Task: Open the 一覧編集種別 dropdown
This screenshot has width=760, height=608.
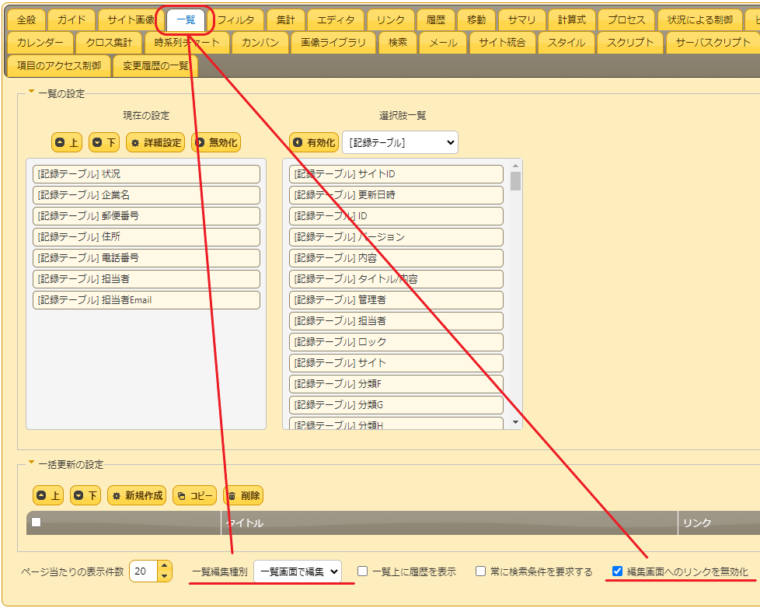Action: pos(298,571)
